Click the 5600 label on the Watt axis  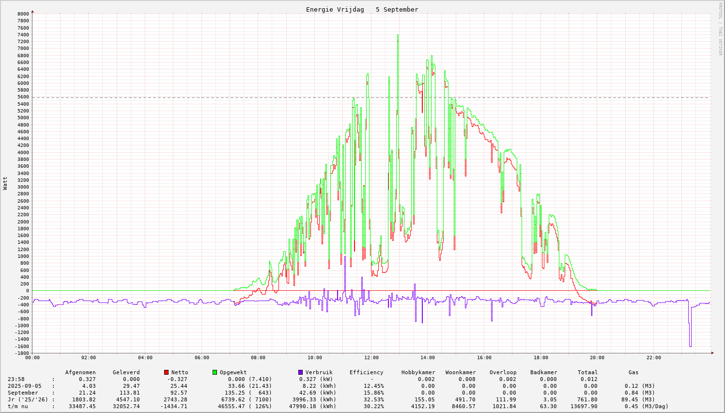click(x=23, y=97)
